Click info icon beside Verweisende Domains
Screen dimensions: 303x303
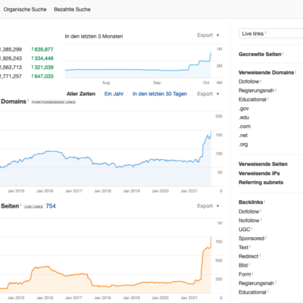[x=295, y=71]
